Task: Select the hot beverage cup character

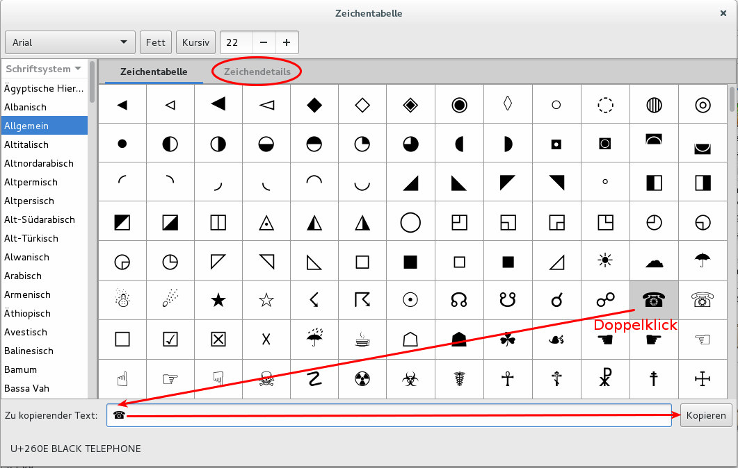Action: (362, 339)
